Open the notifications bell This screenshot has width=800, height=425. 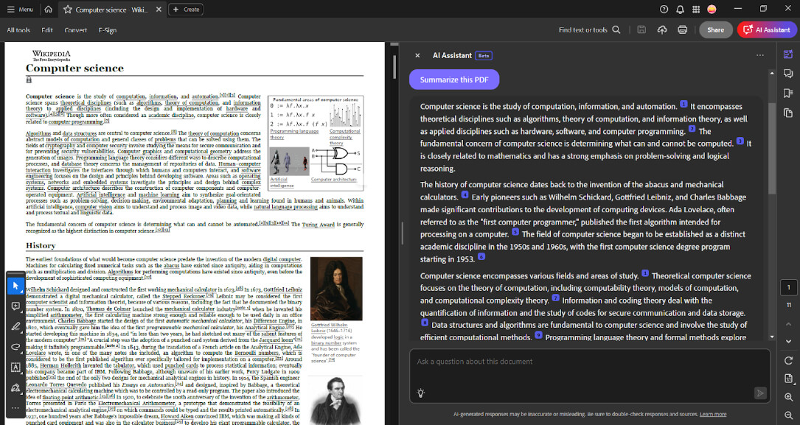click(x=680, y=9)
